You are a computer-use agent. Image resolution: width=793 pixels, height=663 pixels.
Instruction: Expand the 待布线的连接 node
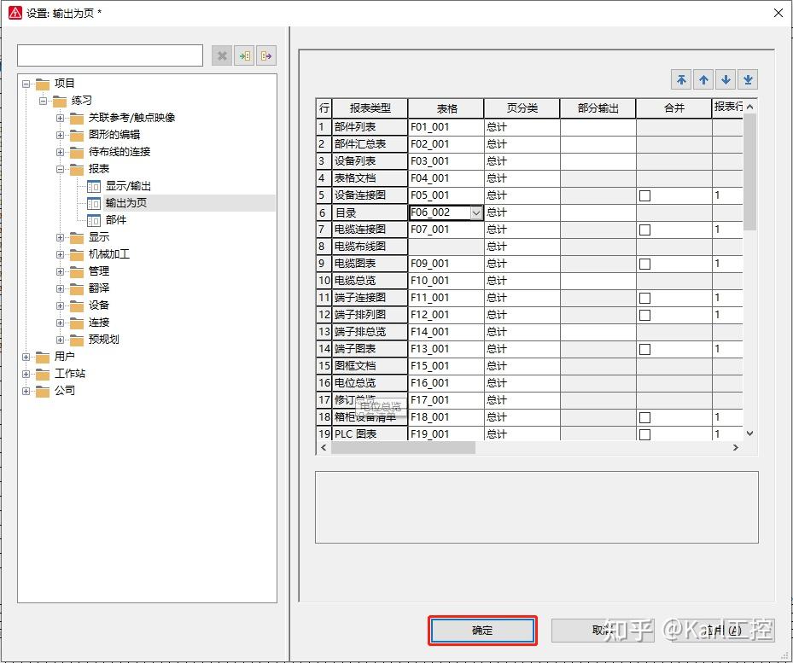click(61, 152)
